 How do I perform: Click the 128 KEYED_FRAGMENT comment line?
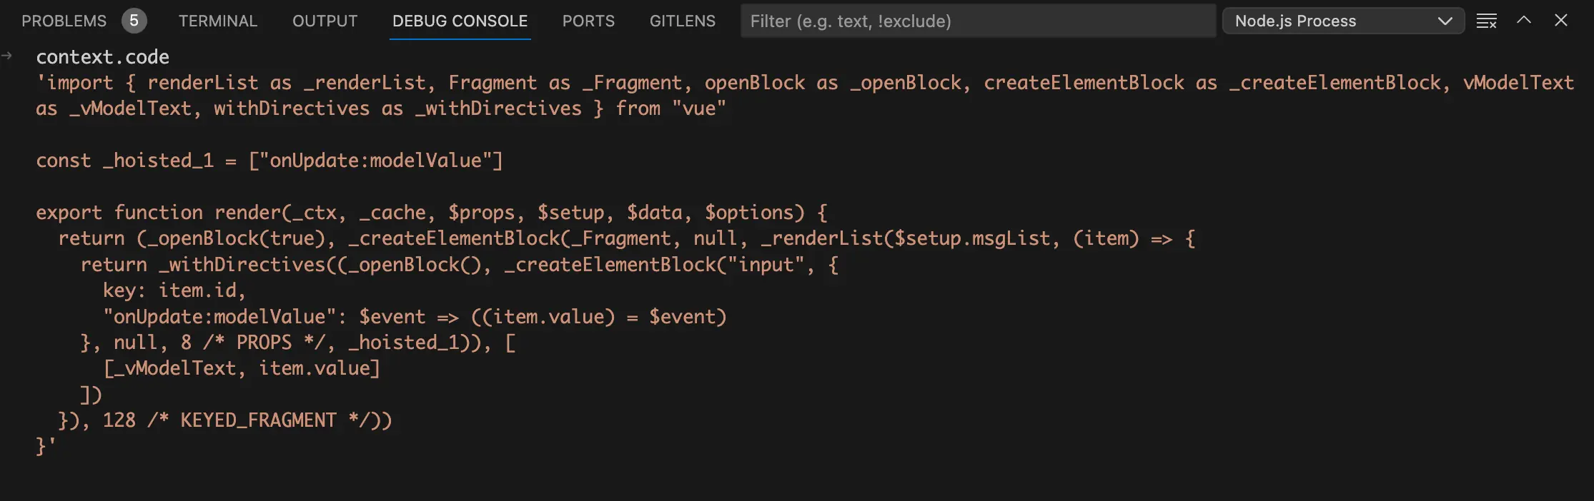pos(225,420)
